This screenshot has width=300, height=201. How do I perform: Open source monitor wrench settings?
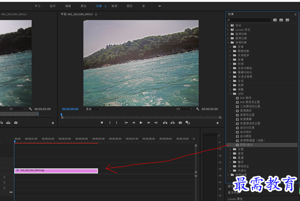(x=30, y=109)
